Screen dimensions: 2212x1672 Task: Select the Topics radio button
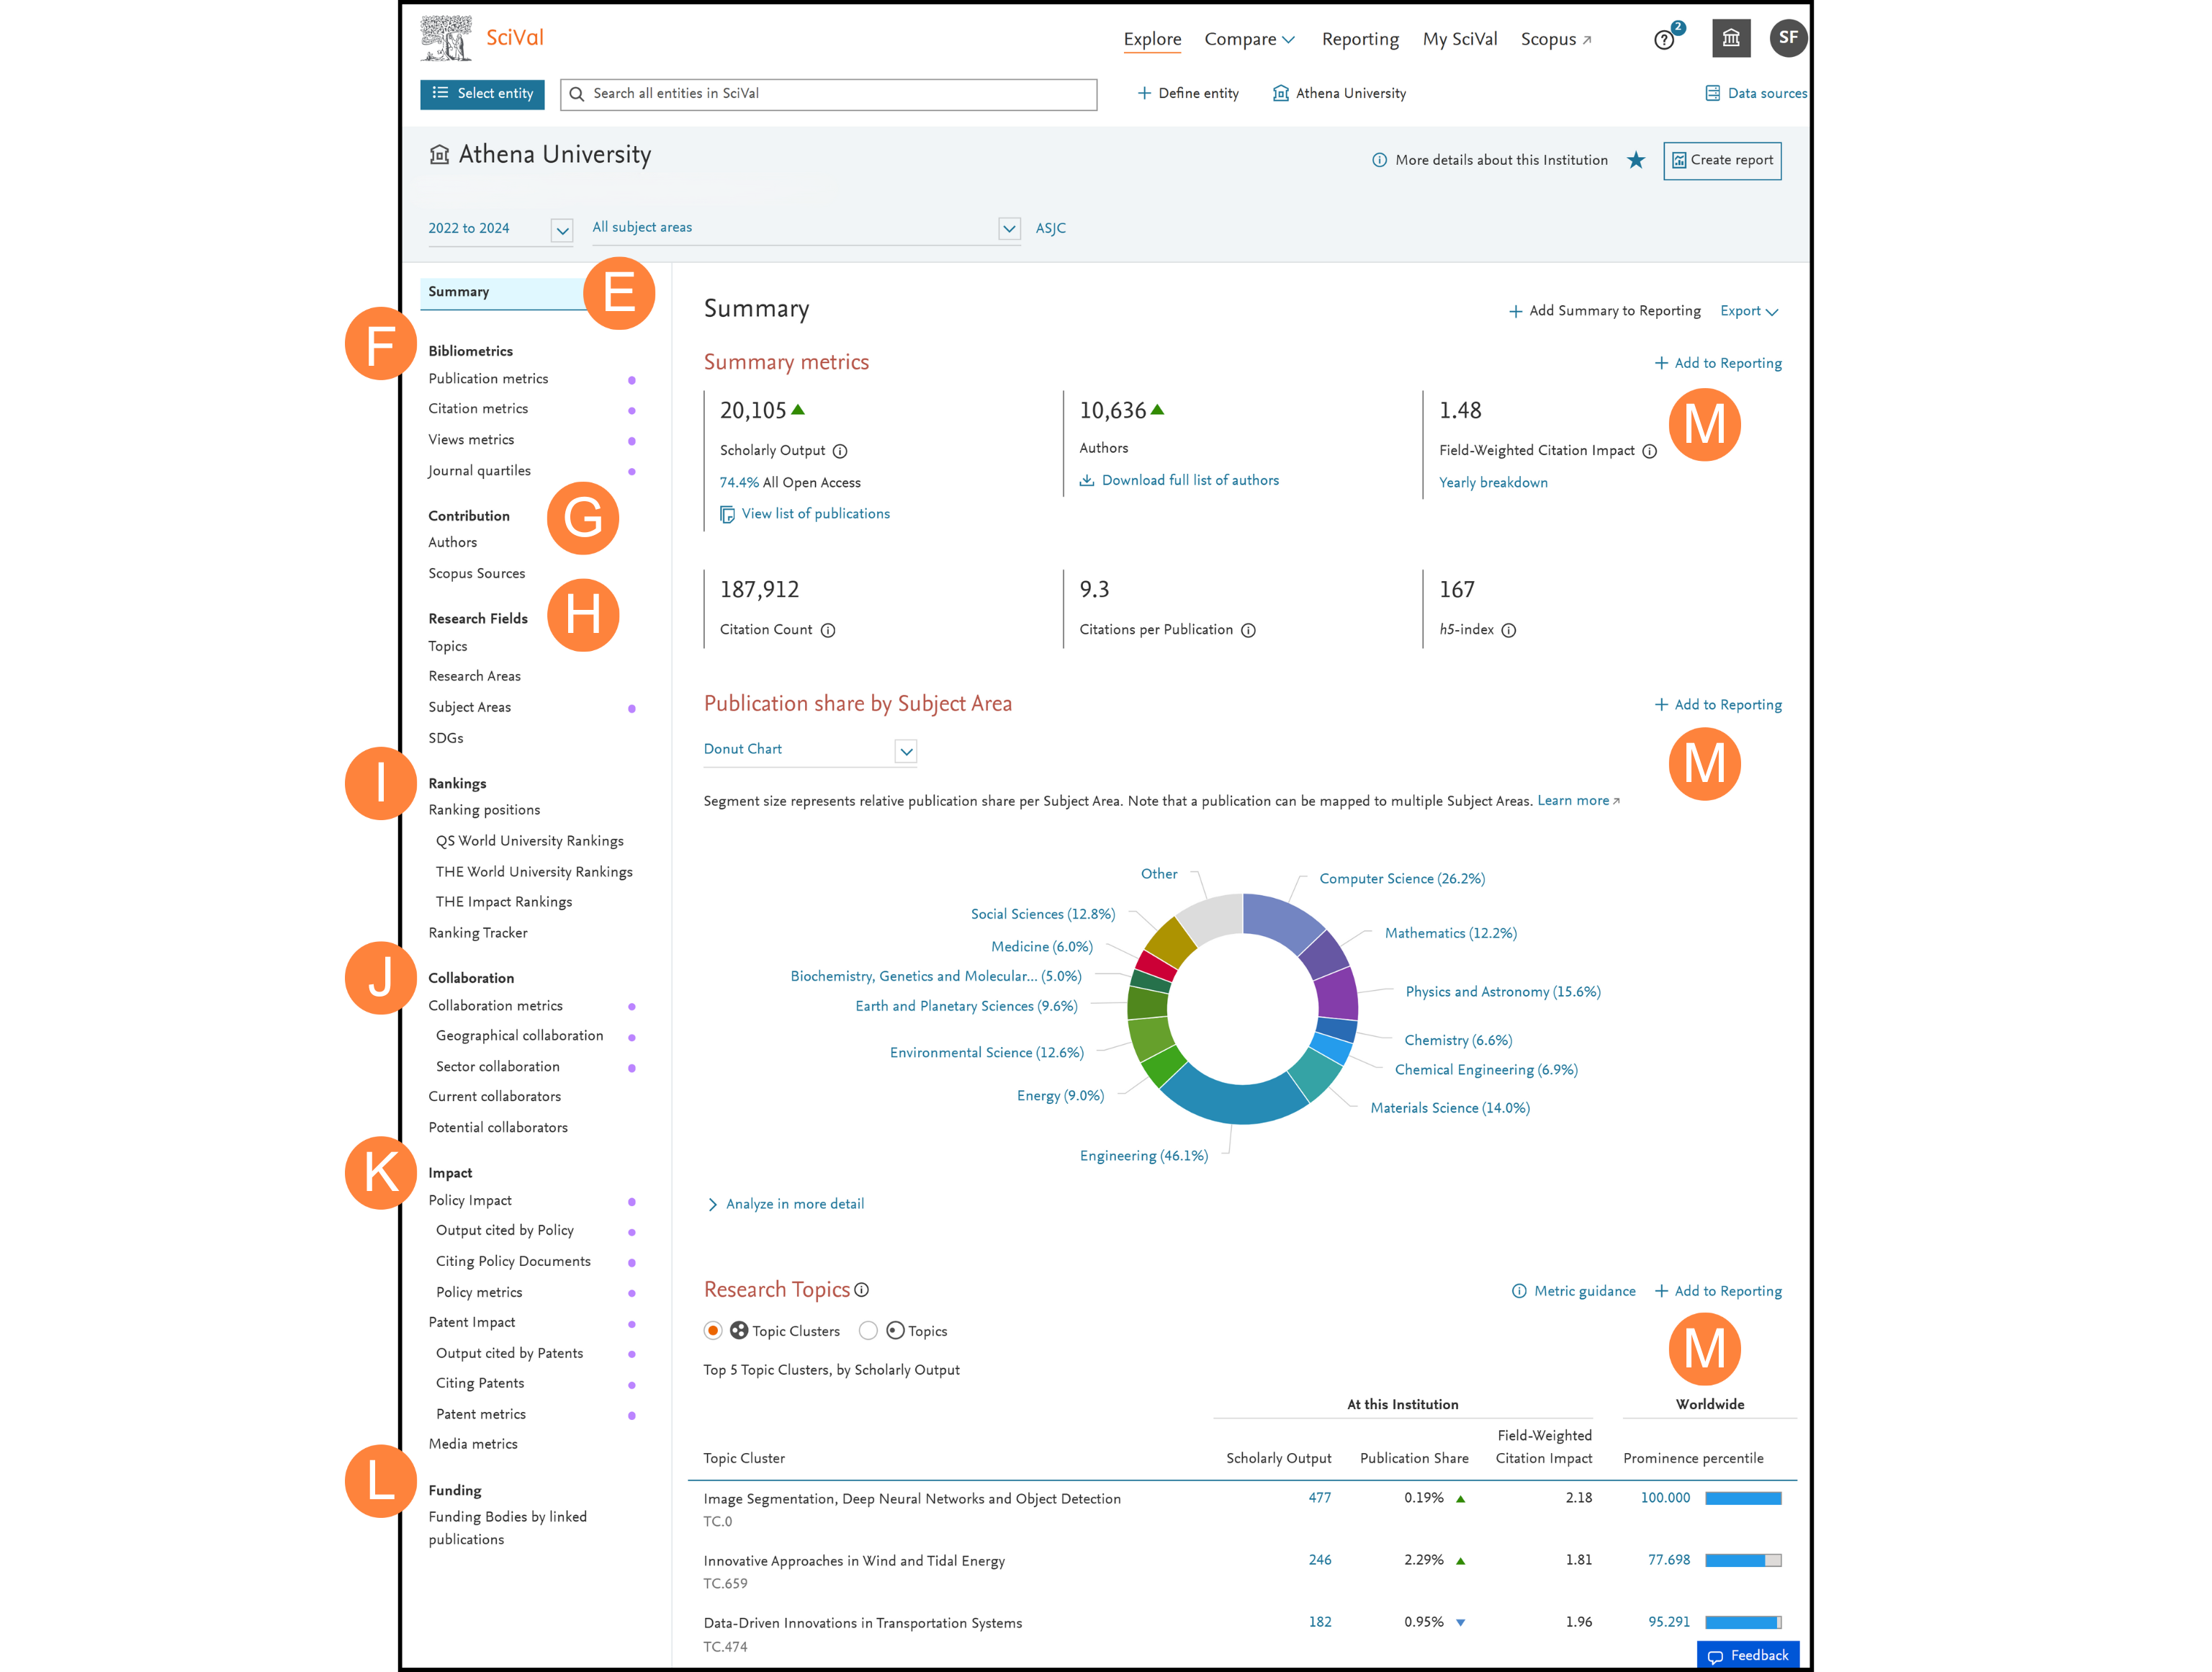pos(868,1331)
